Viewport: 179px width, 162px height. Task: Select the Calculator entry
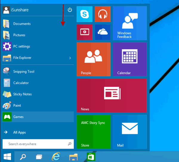[x=38, y=83]
